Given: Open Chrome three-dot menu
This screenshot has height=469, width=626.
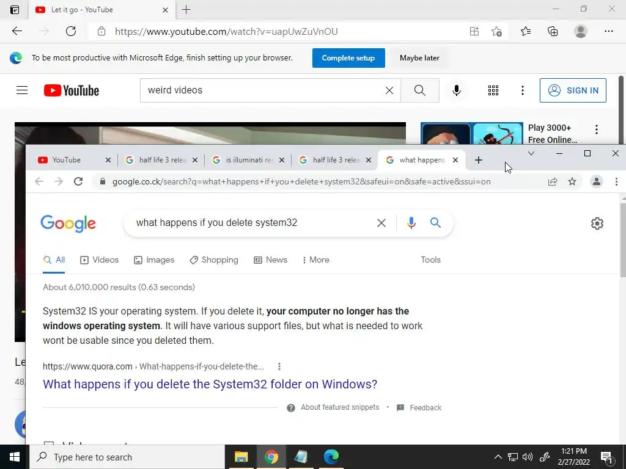Looking at the screenshot, I should click(x=616, y=181).
